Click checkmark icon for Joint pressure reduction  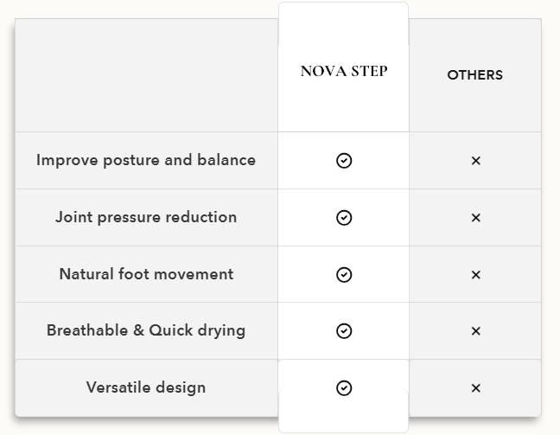click(344, 218)
